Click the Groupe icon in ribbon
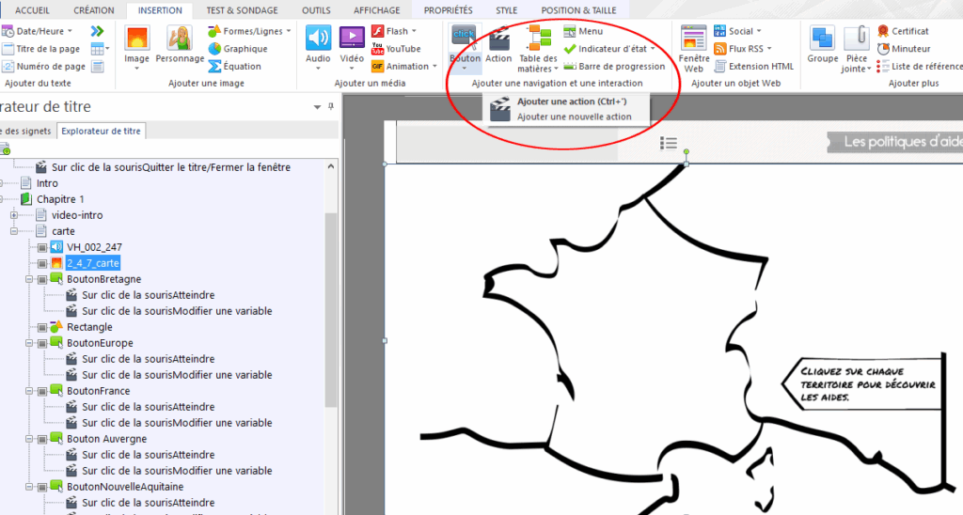 coord(822,45)
